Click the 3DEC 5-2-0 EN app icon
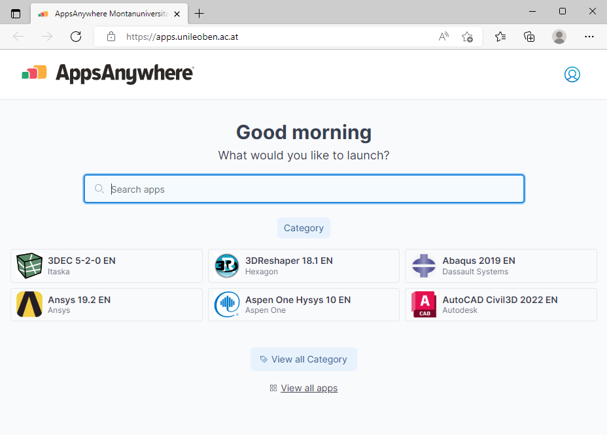 29,266
